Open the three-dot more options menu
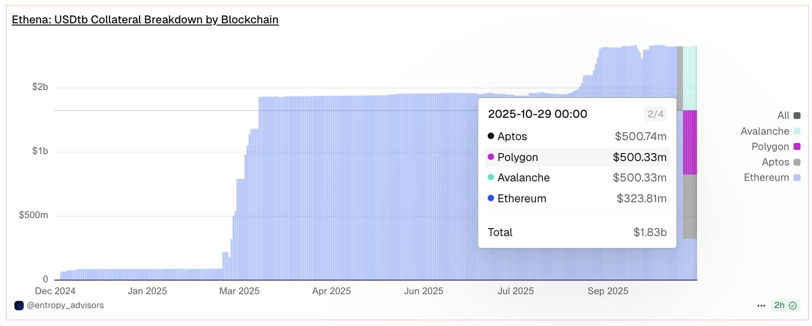 (761, 306)
